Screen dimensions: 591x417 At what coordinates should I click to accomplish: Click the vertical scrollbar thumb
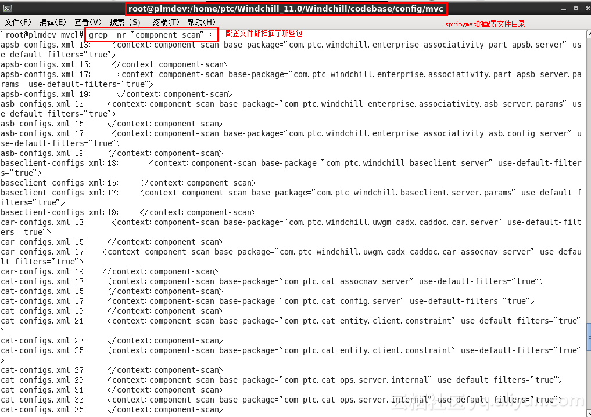(589, 337)
